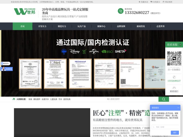
Task: Click the World Bound 世邦 logo
Action: (25, 11)
